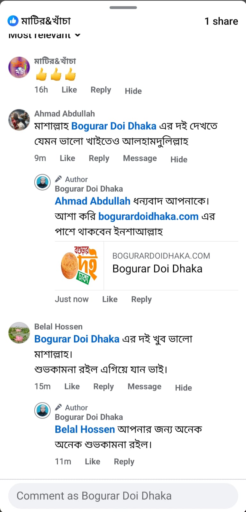
Task: Hide Belal Hossen's comment
Action: click(183, 388)
